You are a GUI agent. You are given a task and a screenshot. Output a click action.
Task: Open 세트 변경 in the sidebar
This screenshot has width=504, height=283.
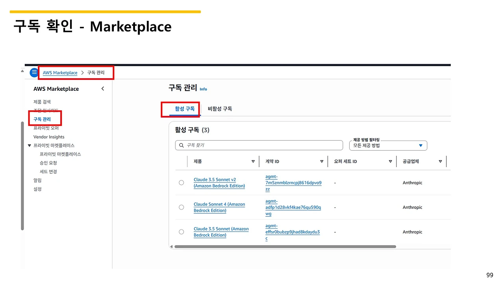pos(48,171)
